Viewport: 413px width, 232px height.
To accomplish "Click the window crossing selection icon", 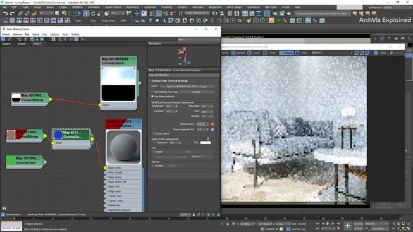I will (x=79, y=13).
